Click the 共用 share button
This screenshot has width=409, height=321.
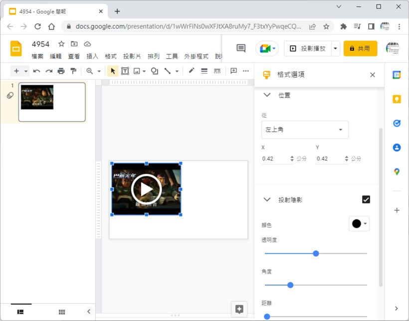pyautogui.click(x=360, y=48)
